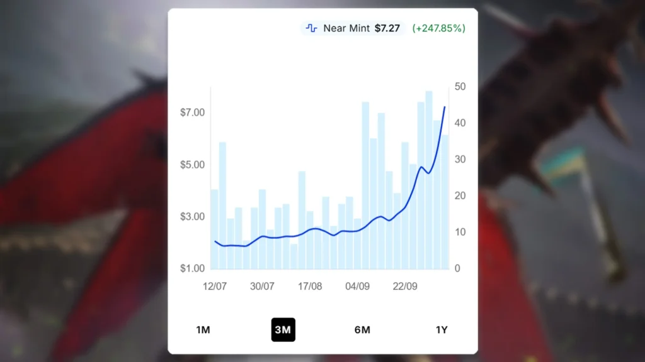
Task: Click the $7.00 price axis label
Action: click(x=192, y=112)
